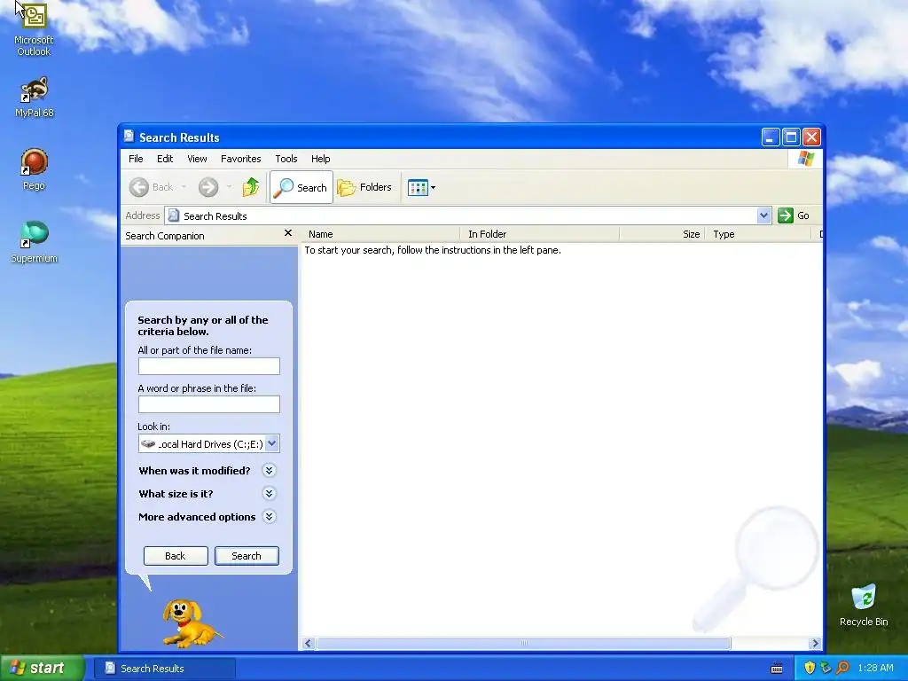The image size is (908, 681).
Task: Click the word or phrase input field
Action: point(209,404)
